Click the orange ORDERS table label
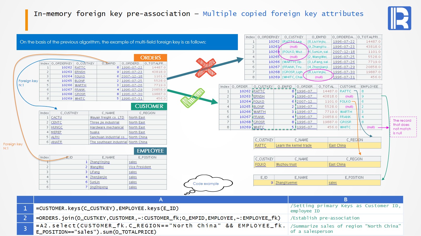The width and height of the screenshot is (421, 236). [x=150, y=58]
